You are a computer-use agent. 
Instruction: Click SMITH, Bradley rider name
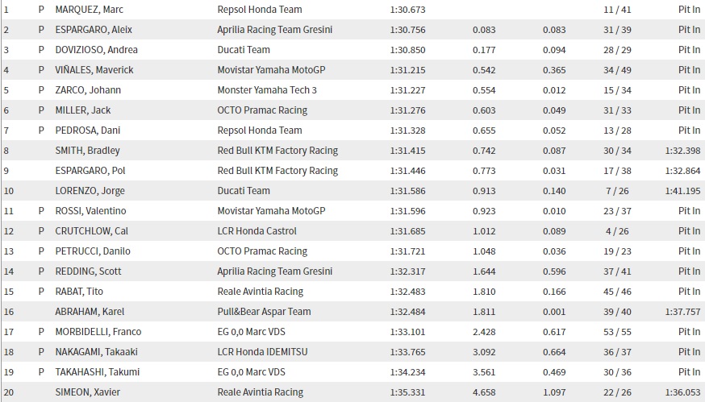[x=87, y=151]
